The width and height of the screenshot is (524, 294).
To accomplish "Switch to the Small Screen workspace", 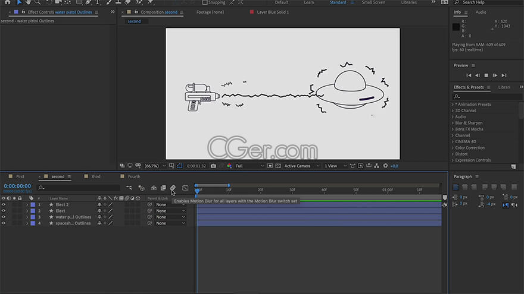I will pos(373,2).
